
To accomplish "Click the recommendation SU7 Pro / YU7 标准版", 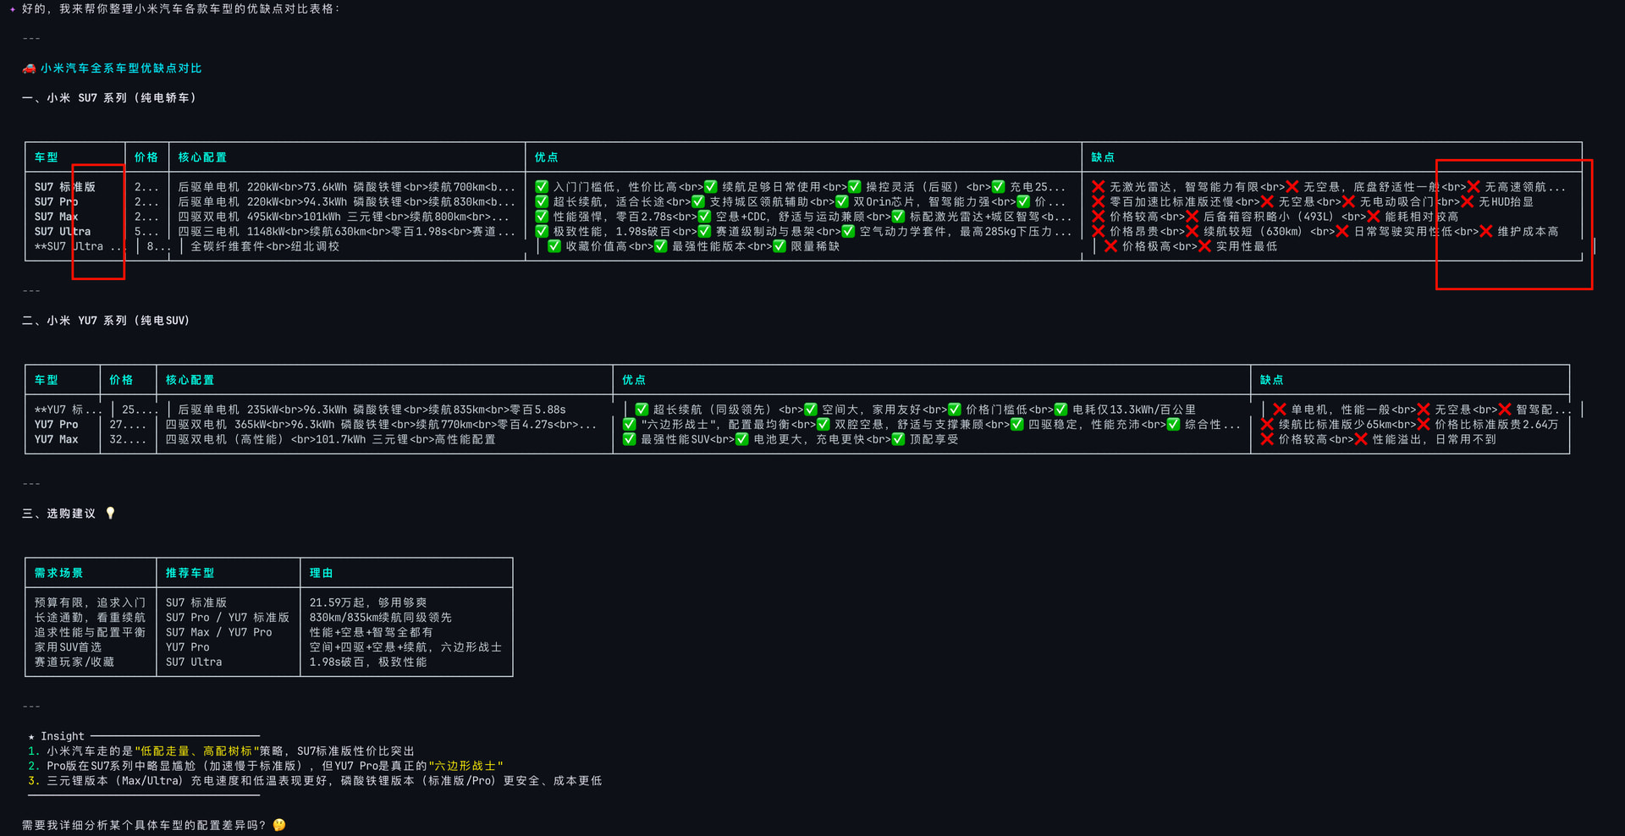I will [x=228, y=618].
